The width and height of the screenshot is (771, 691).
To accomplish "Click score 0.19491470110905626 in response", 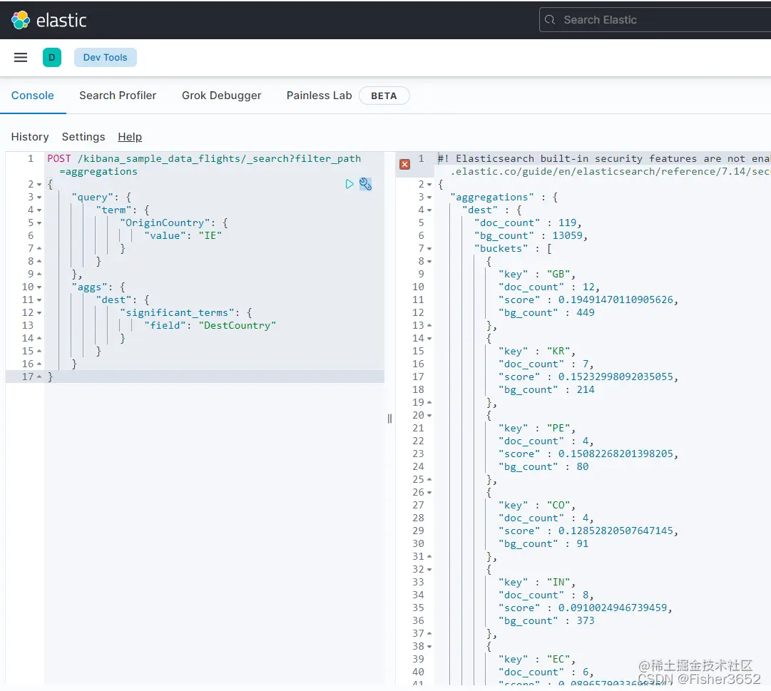I will click(x=615, y=300).
